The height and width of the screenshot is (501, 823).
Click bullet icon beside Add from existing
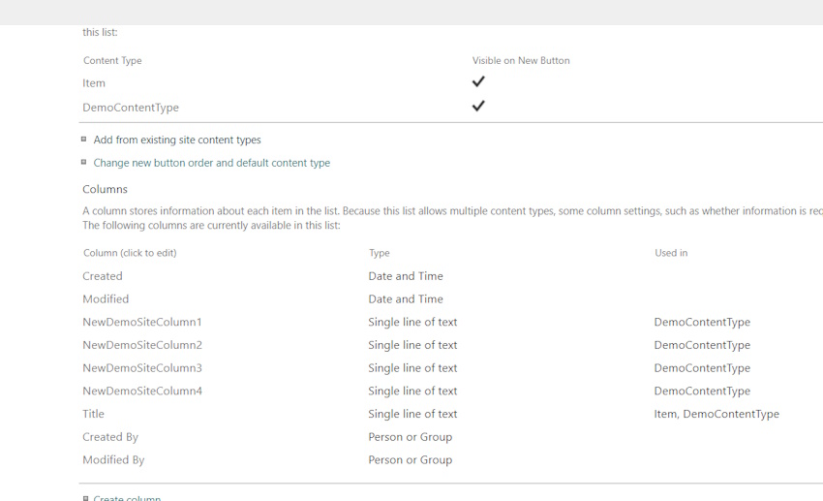[x=84, y=140]
